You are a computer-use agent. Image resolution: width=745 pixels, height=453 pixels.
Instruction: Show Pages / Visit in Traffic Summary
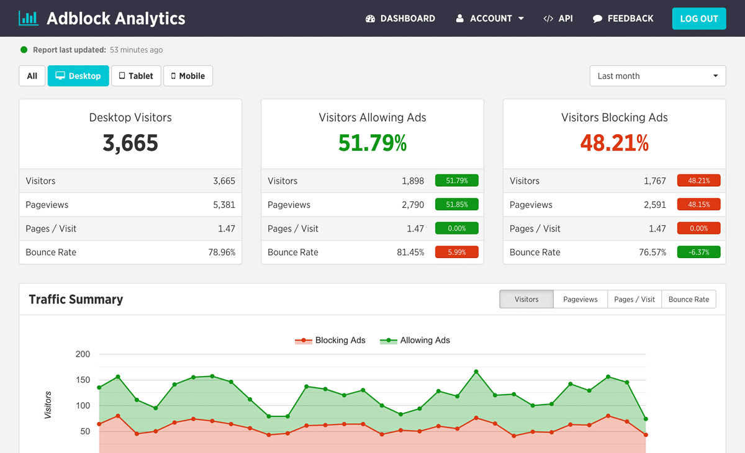click(634, 299)
